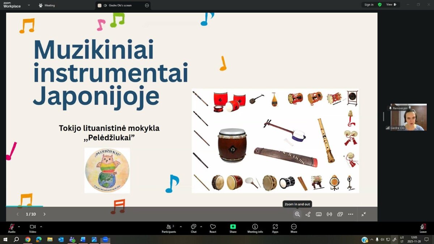Open the Chat panel
Screen dimensions: 434x244
click(193, 228)
